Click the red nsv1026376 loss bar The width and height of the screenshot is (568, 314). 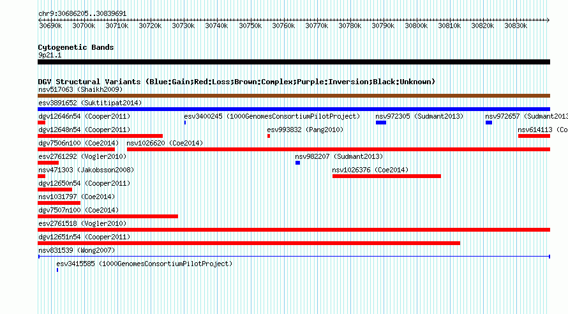[x=387, y=176]
